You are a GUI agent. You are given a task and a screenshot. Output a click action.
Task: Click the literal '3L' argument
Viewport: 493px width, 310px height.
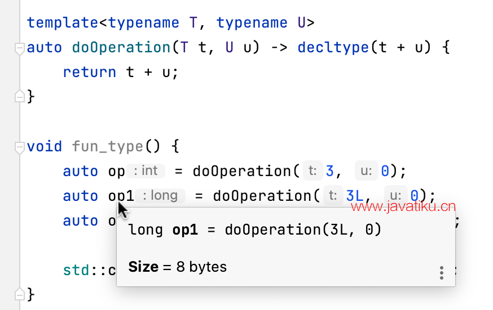point(355,196)
